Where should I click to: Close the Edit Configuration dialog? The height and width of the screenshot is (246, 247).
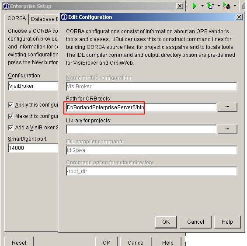point(239,17)
